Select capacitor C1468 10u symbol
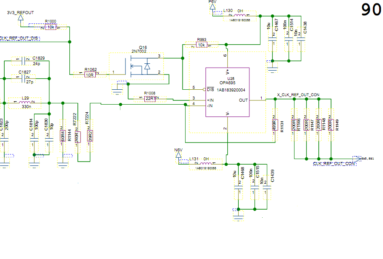 pos(238,188)
